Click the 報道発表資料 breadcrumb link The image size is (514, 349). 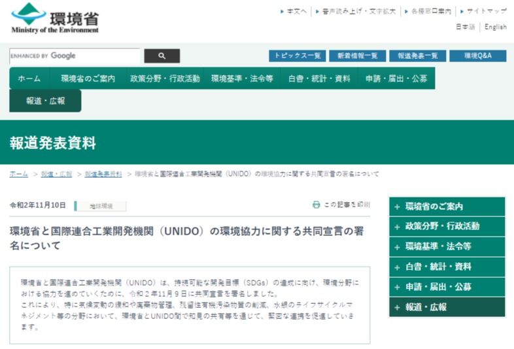point(103,174)
